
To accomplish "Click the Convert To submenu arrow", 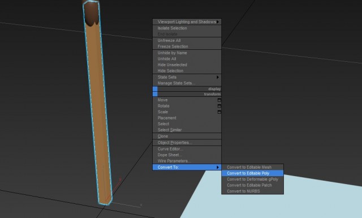I will coord(218,167).
